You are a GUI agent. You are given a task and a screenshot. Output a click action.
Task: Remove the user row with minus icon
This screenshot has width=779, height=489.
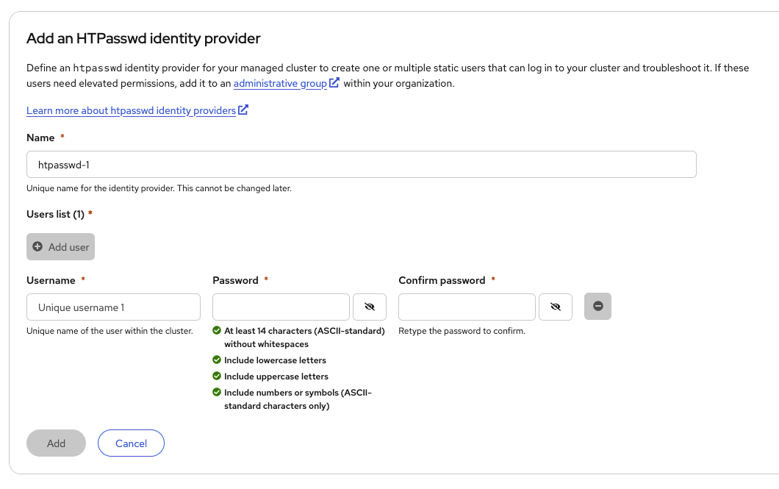pyautogui.click(x=597, y=307)
